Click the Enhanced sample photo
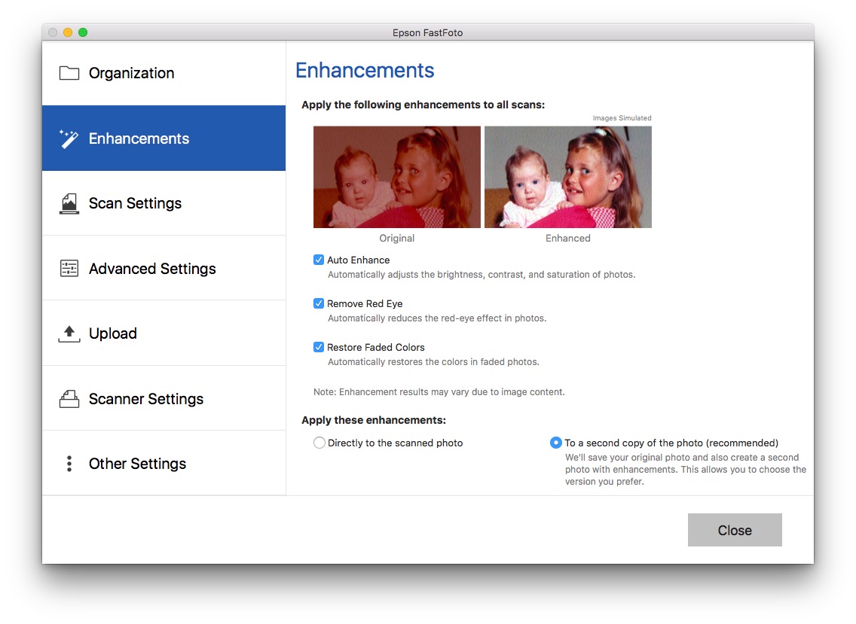 (x=568, y=177)
